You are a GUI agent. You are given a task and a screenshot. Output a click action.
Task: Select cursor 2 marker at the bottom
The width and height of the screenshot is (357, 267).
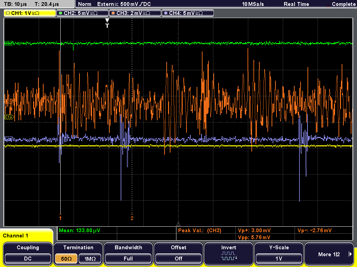pyautogui.click(x=132, y=217)
